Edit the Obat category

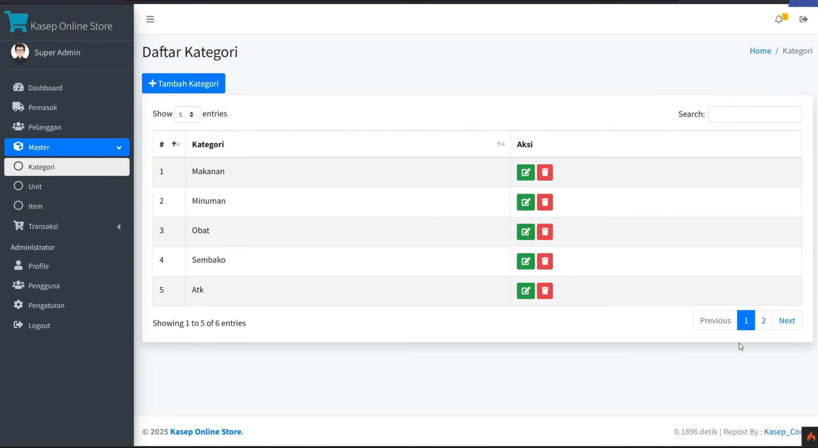(x=525, y=232)
